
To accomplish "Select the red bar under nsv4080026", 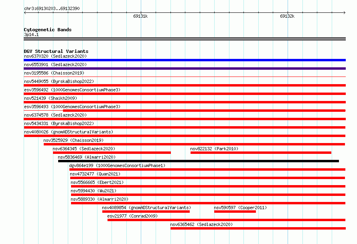I will point(185,136).
